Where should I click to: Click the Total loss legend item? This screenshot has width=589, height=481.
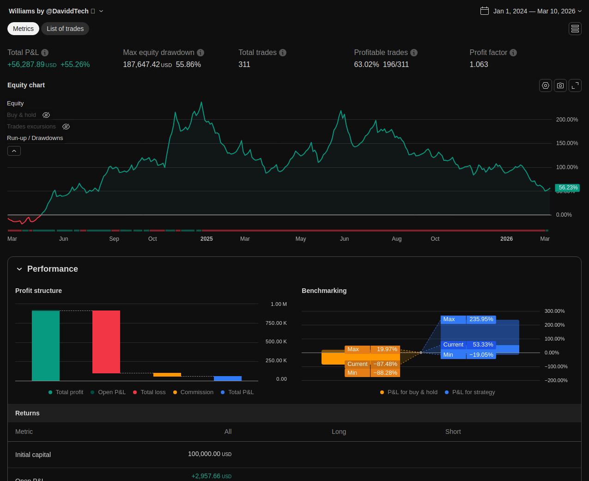click(149, 392)
